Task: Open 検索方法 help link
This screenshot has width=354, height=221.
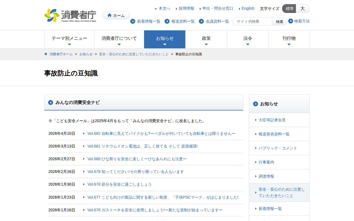Action: point(302,21)
